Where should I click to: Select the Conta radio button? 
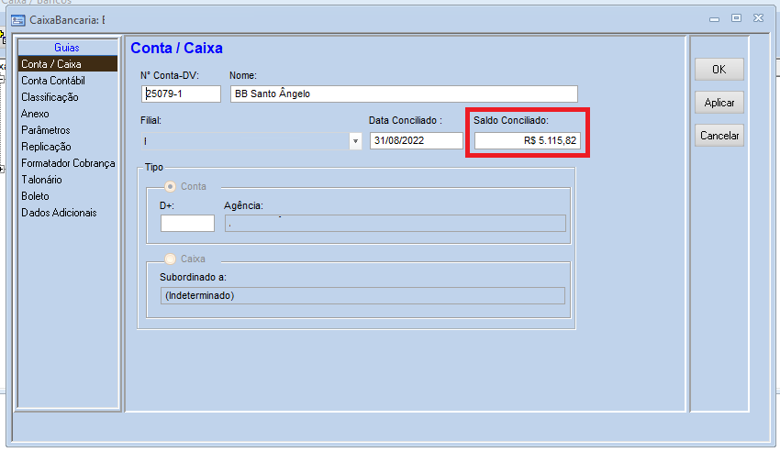pyautogui.click(x=170, y=186)
